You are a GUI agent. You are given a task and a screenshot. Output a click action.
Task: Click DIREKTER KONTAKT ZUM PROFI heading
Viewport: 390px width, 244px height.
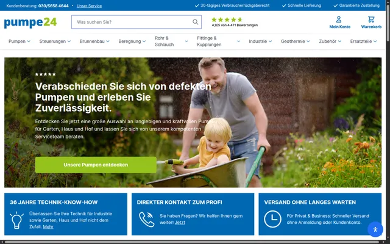pos(179,203)
